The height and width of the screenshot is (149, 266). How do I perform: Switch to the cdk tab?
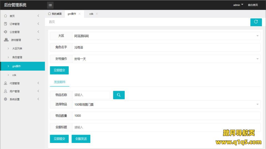91,14
